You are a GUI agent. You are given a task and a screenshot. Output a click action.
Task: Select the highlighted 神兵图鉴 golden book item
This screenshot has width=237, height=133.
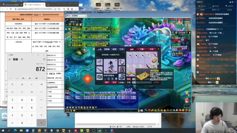(x=154, y=61)
